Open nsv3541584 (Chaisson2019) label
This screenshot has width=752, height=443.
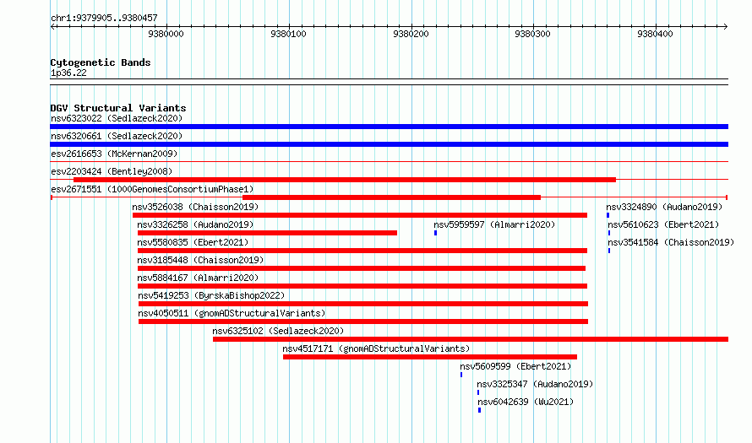tap(671, 242)
